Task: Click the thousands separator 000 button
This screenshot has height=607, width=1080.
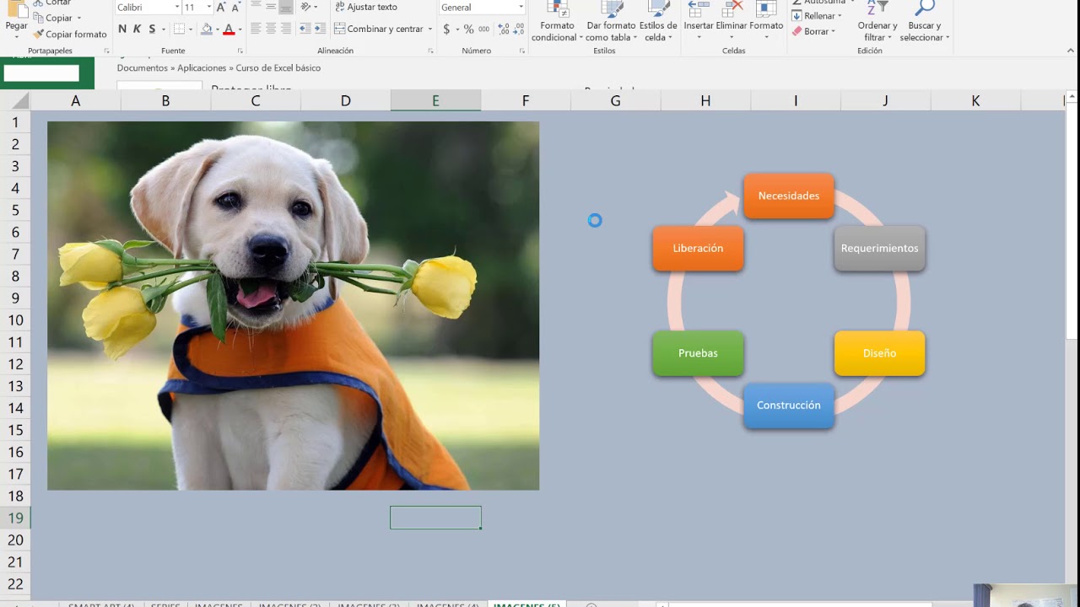Action: pyautogui.click(x=483, y=29)
